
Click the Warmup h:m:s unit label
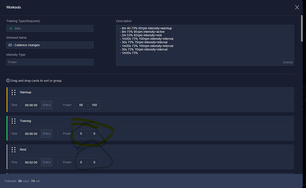[47, 105]
